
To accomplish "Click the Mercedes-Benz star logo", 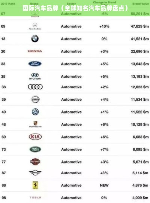I will pyautogui.click(x=35, y=26).
